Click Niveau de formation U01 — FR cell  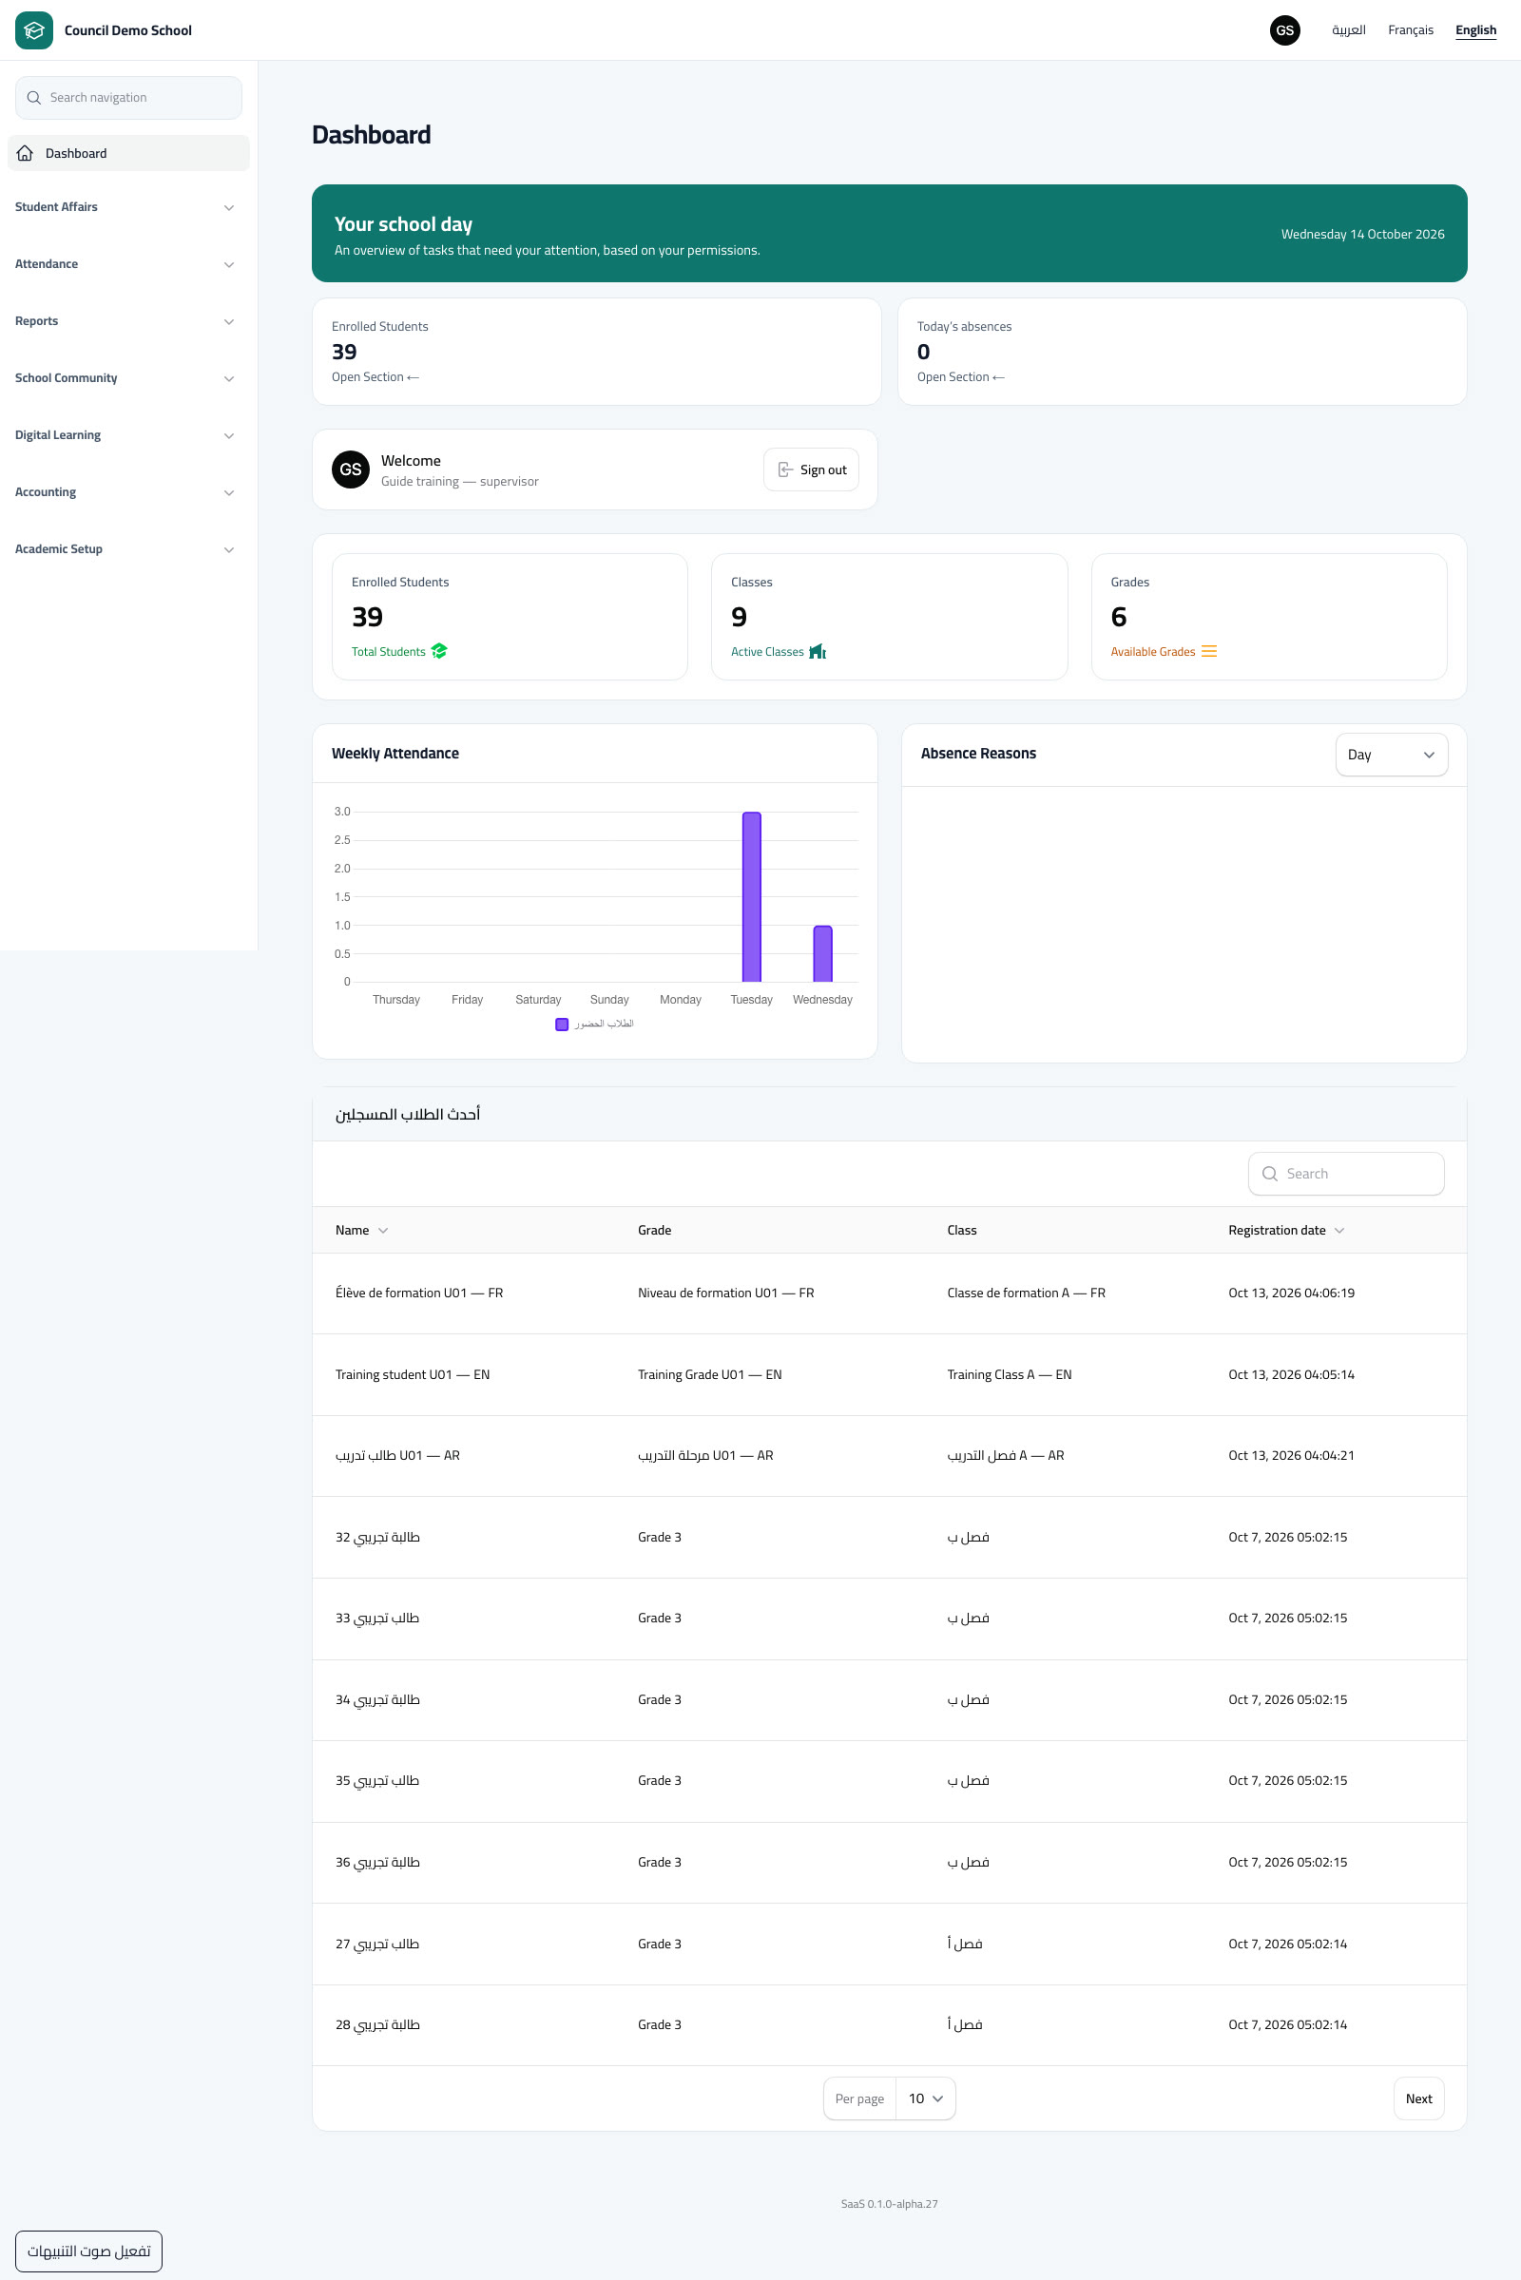pos(725,1293)
